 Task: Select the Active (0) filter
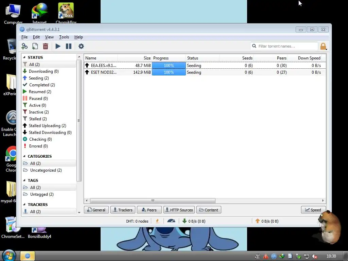(x=49, y=105)
